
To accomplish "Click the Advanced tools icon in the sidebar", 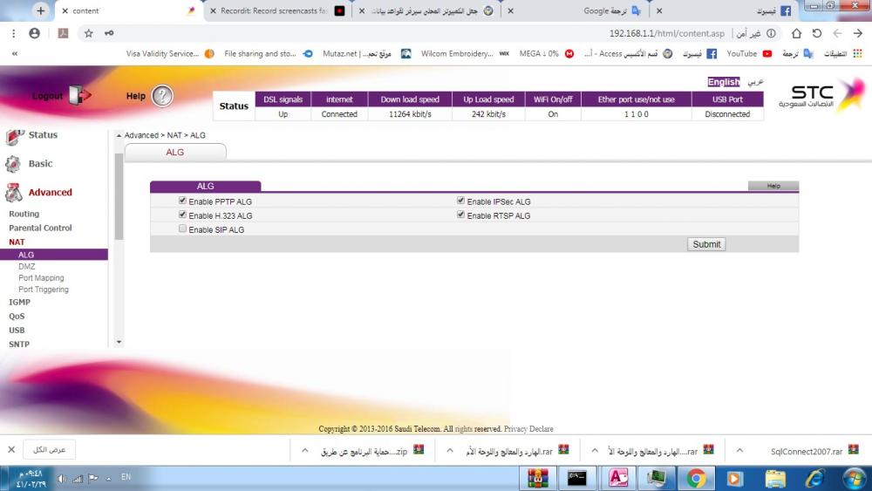I will pyautogui.click(x=13, y=193).
